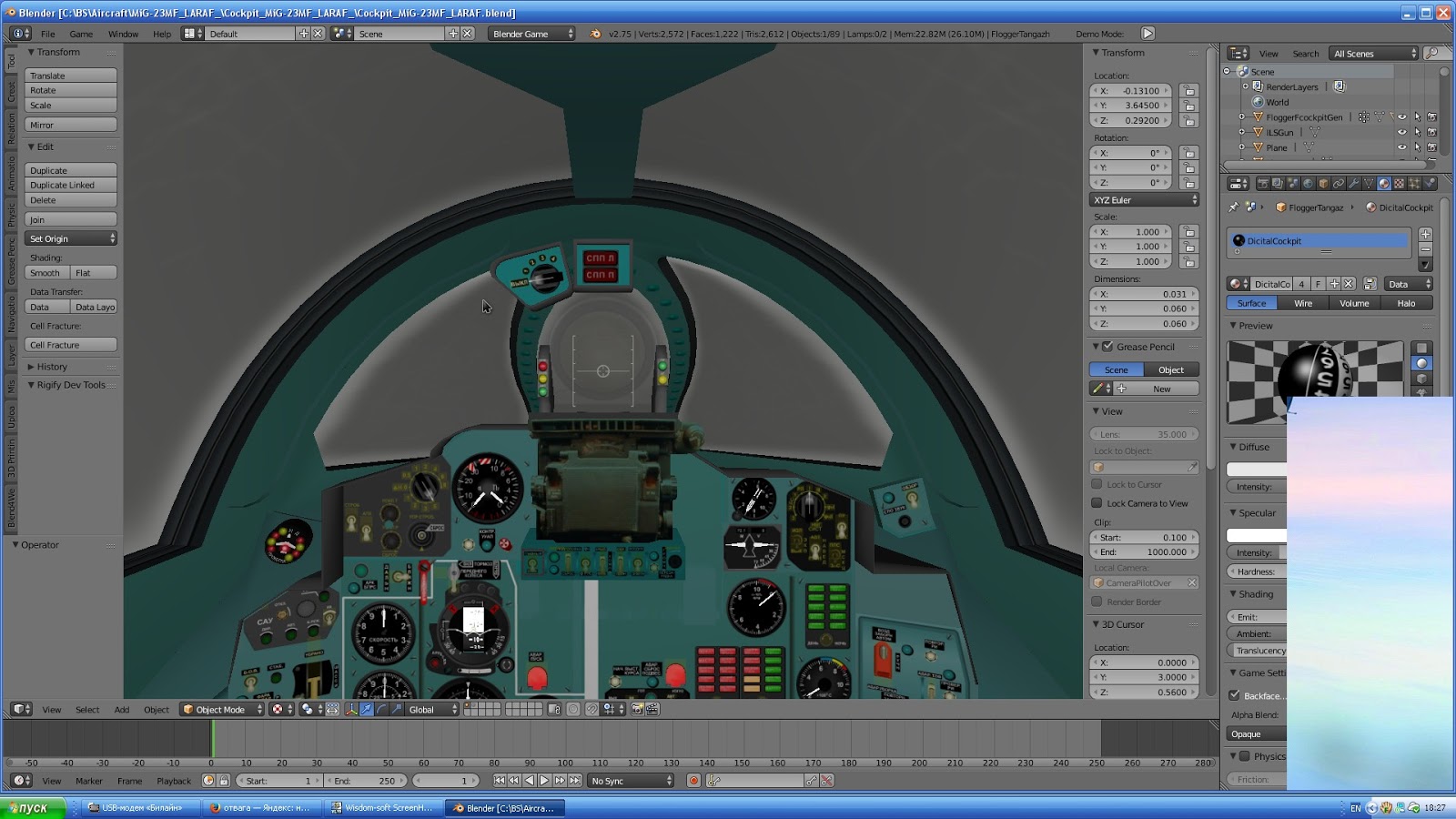Open the Particles properties tab icon

[x=1414, y=184]
